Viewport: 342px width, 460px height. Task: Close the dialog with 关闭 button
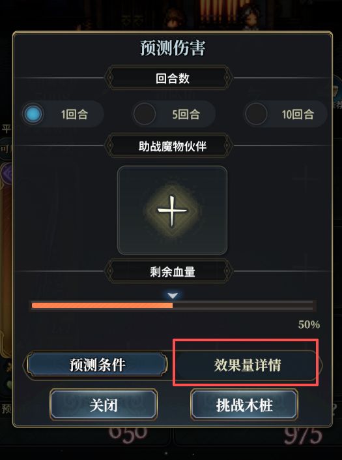(x=104, y=405)
